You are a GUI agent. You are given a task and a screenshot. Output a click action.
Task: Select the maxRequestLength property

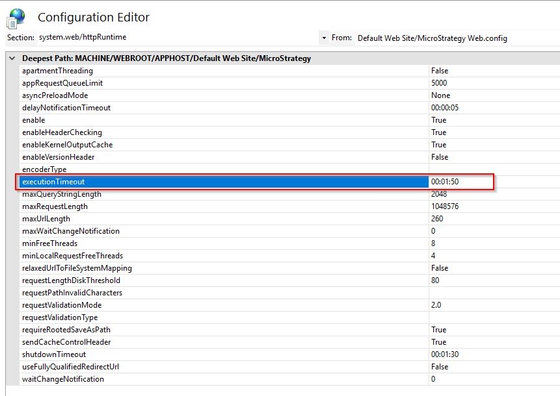tap(55, 206)
